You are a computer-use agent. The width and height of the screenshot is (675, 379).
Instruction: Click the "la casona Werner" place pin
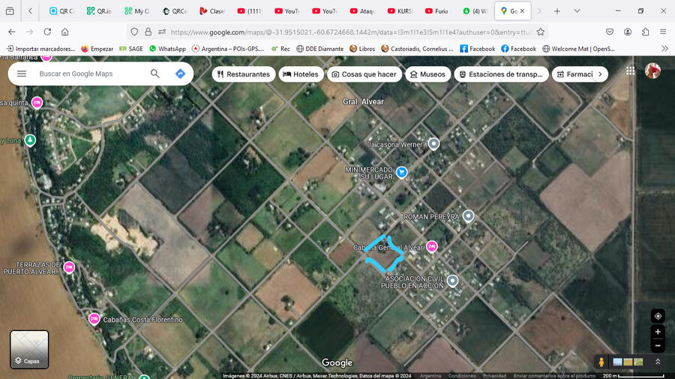click(x=433, y=143)
